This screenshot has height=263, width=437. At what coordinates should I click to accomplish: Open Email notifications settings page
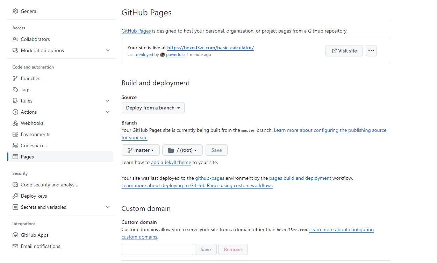[x=40, y=246]
